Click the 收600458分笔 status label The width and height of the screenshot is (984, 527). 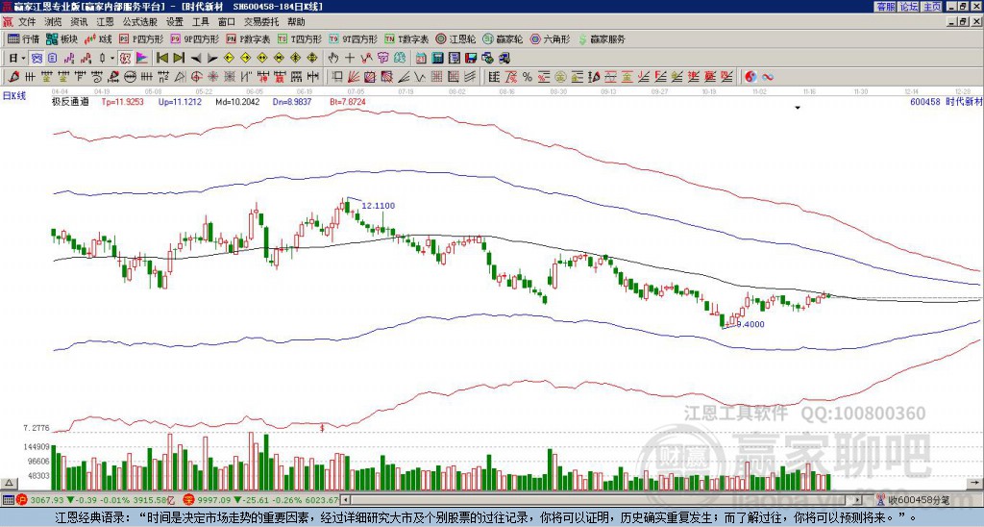point(919,500)
